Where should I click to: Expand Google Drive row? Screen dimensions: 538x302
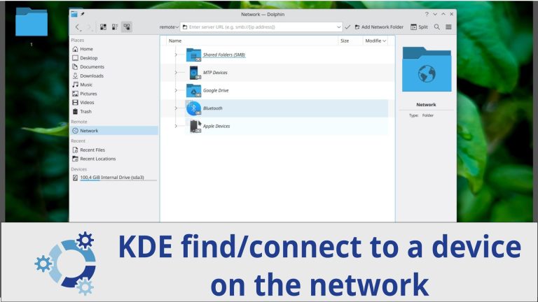(x=176, y=90)
